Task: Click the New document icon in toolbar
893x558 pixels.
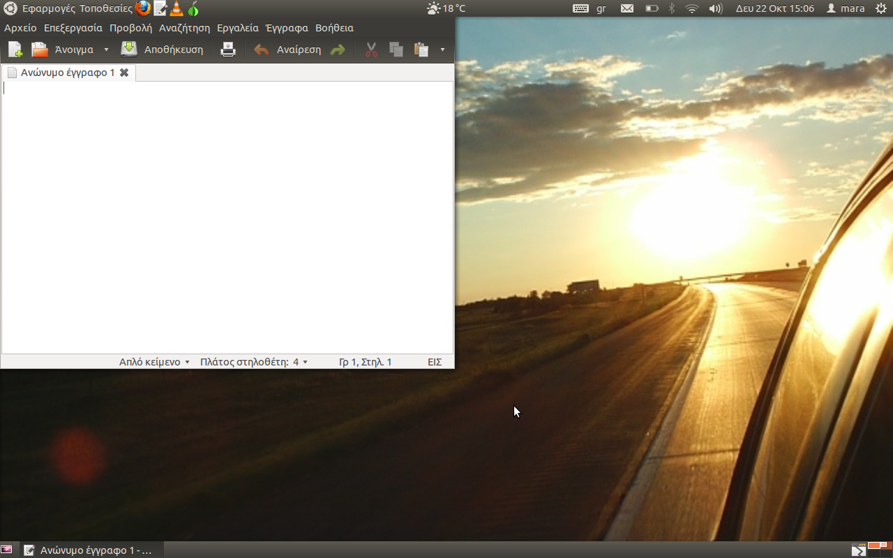Action: coord(15,50)
